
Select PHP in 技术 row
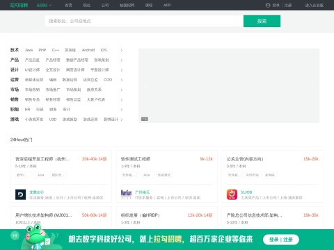(42, 50)
